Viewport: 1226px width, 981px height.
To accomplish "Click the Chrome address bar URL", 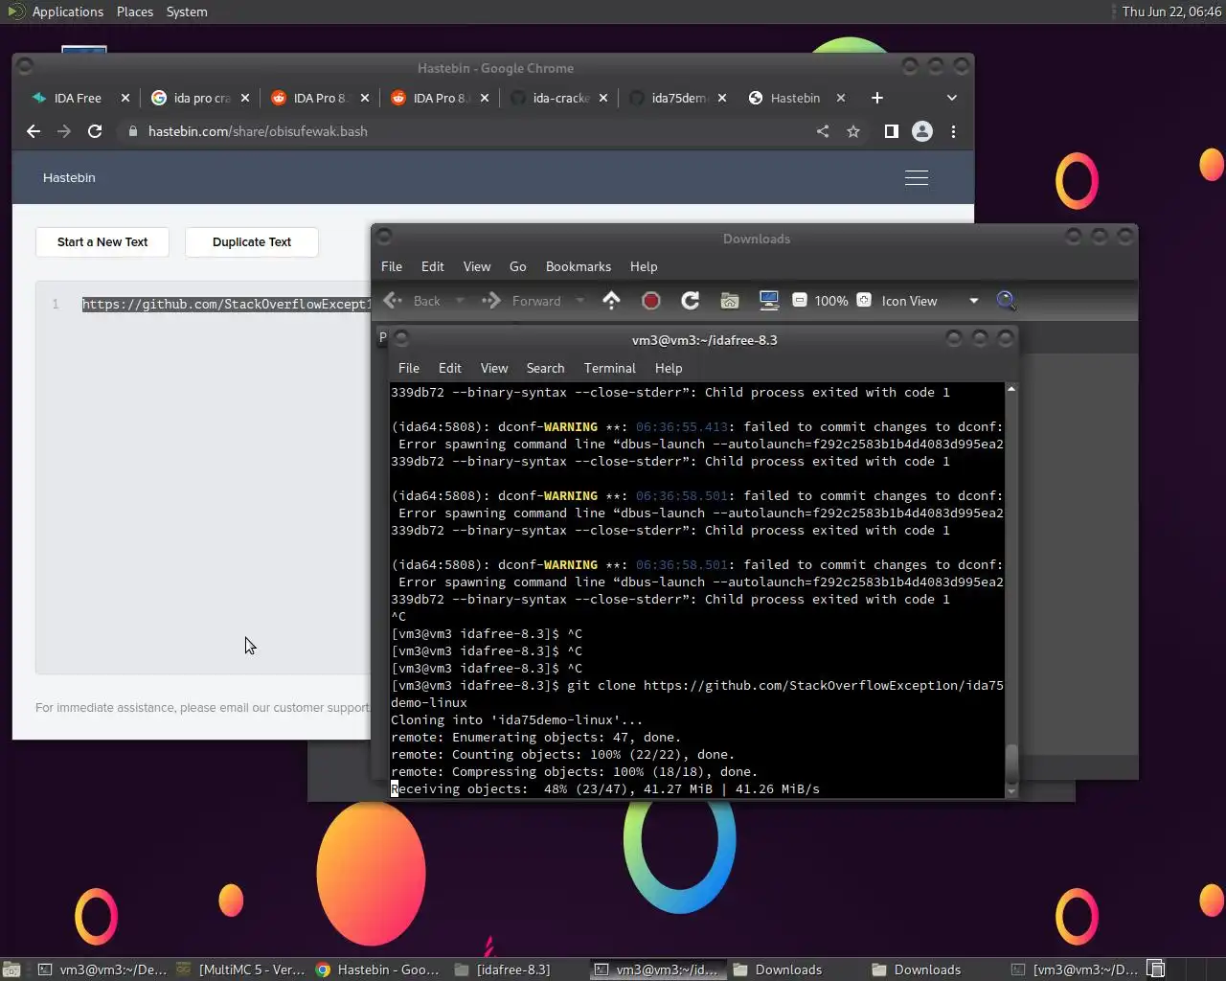I will click(258, 131).
